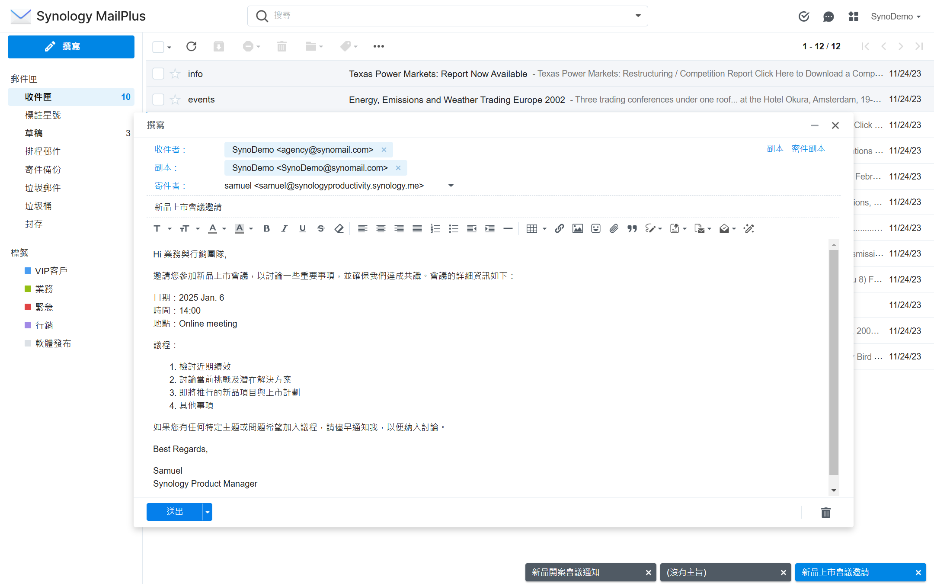This screenshot has height=584, width=934.
Task: Insert an image into the email
Action: pos(577,228)
